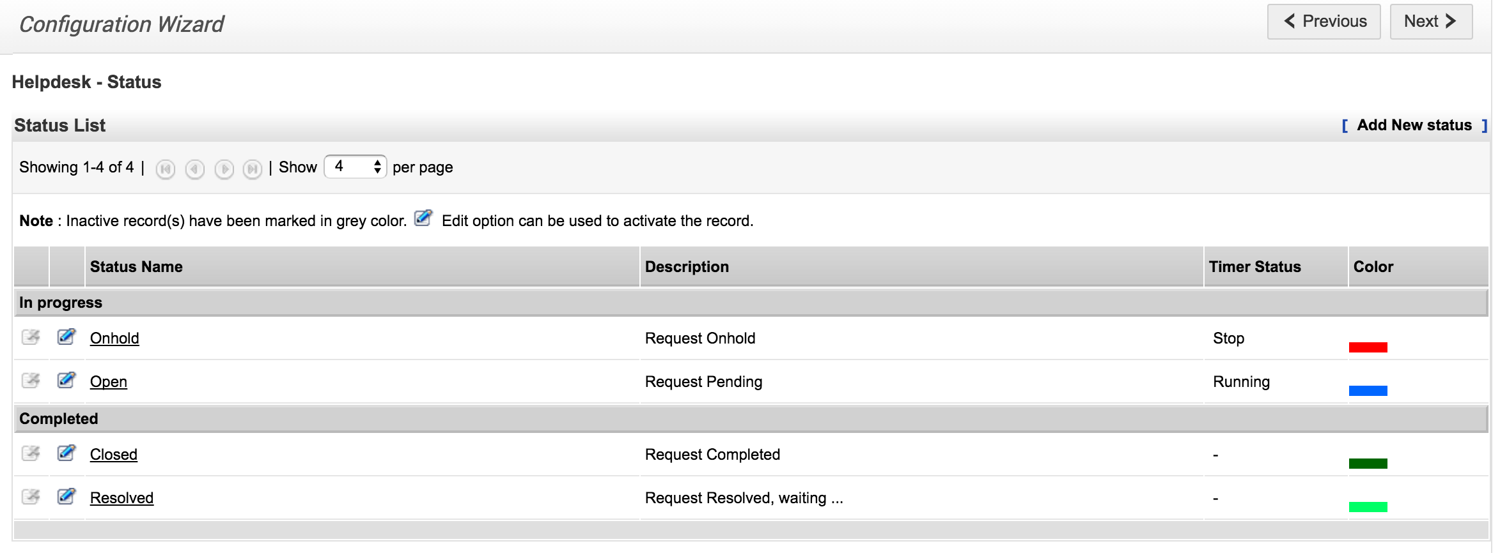
Task: Click the edit icon for Open status
Action: [x=66, y=380]
